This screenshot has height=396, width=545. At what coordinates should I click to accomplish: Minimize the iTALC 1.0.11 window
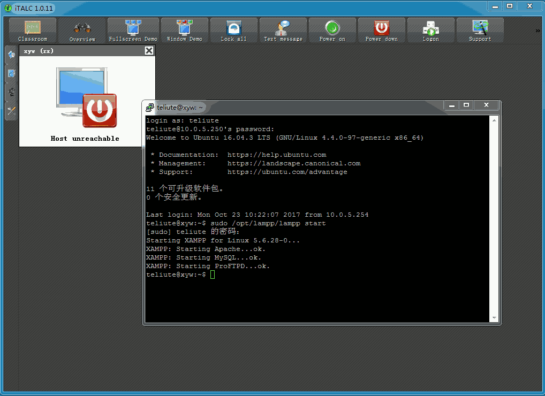point(495,6)
